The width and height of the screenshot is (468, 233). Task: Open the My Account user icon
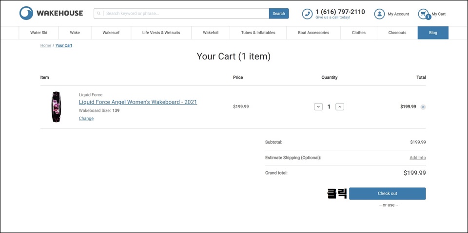[379, 14]
